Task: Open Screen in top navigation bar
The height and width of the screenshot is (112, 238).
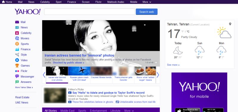Action: [x=86, y=2]
